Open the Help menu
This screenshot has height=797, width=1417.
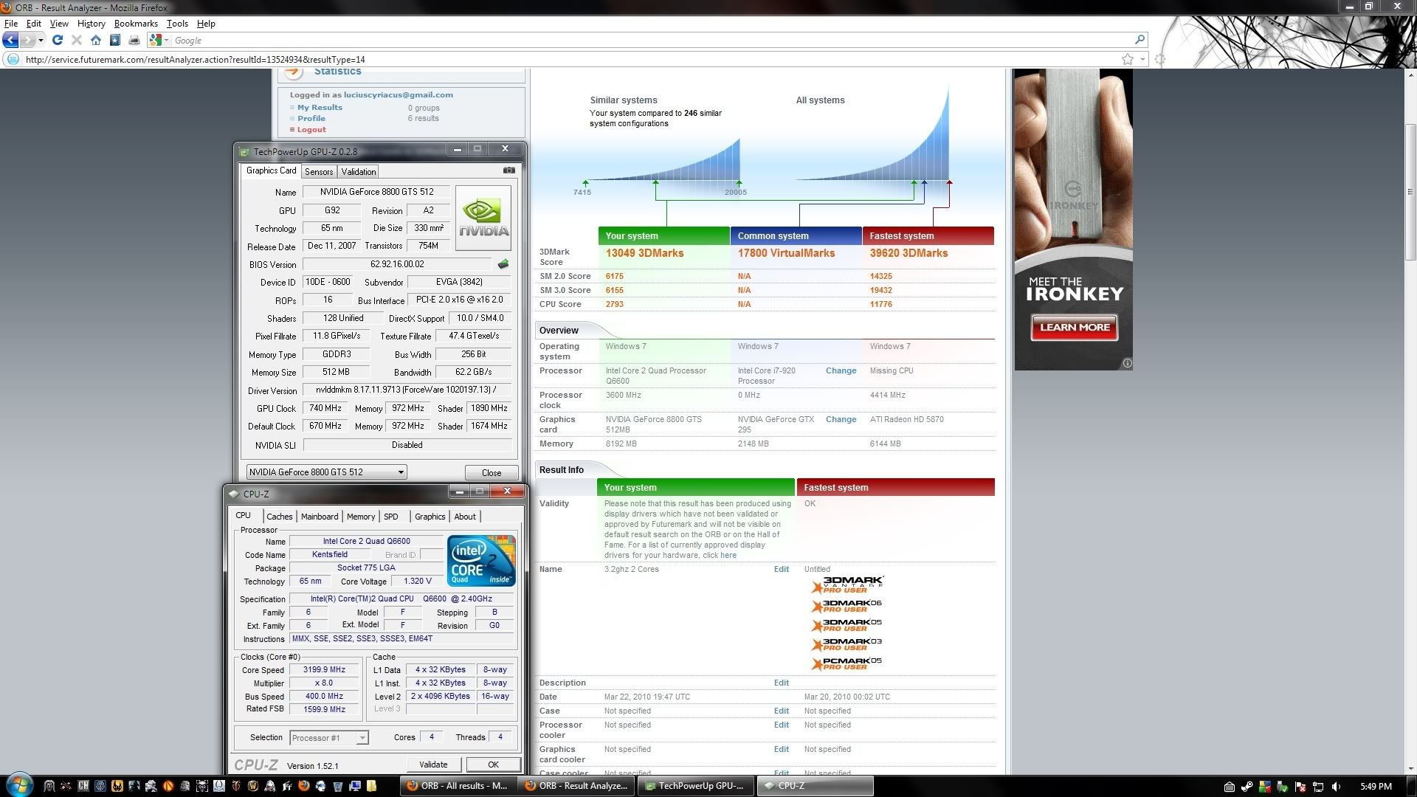click(206, 24)
